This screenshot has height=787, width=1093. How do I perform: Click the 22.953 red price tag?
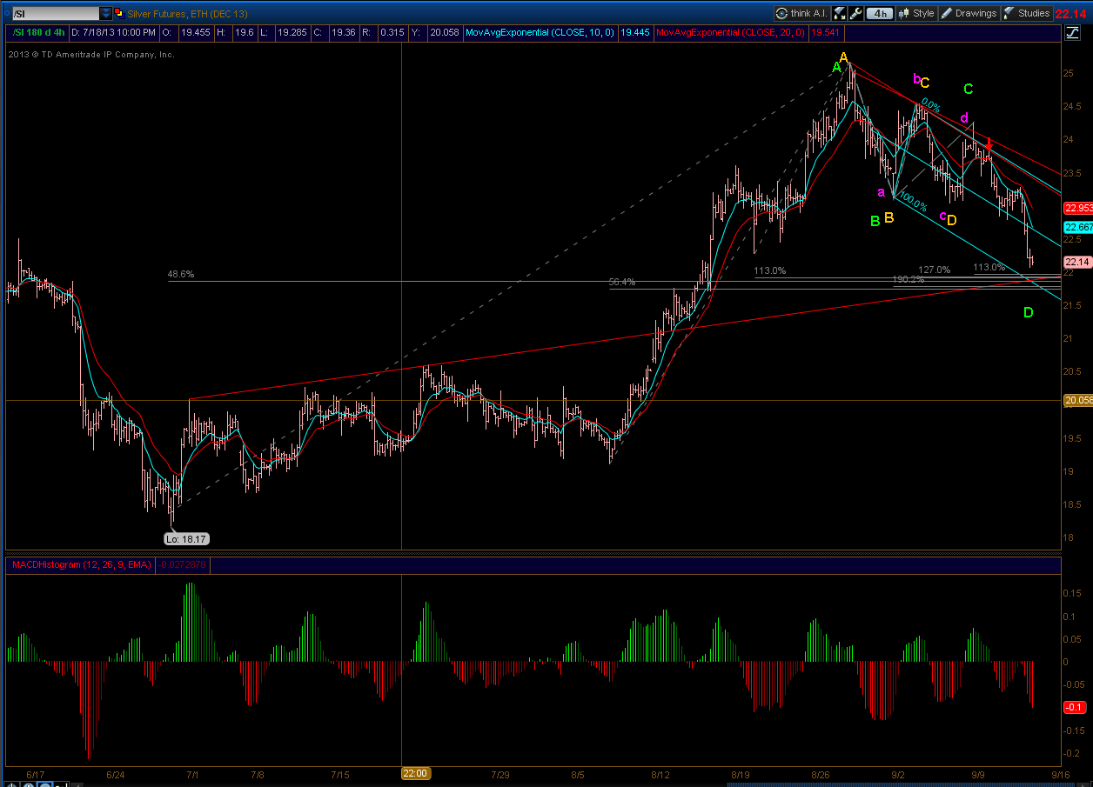1077,208
